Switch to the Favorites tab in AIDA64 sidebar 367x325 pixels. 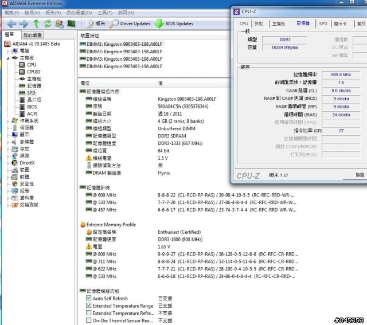point(32,35)
